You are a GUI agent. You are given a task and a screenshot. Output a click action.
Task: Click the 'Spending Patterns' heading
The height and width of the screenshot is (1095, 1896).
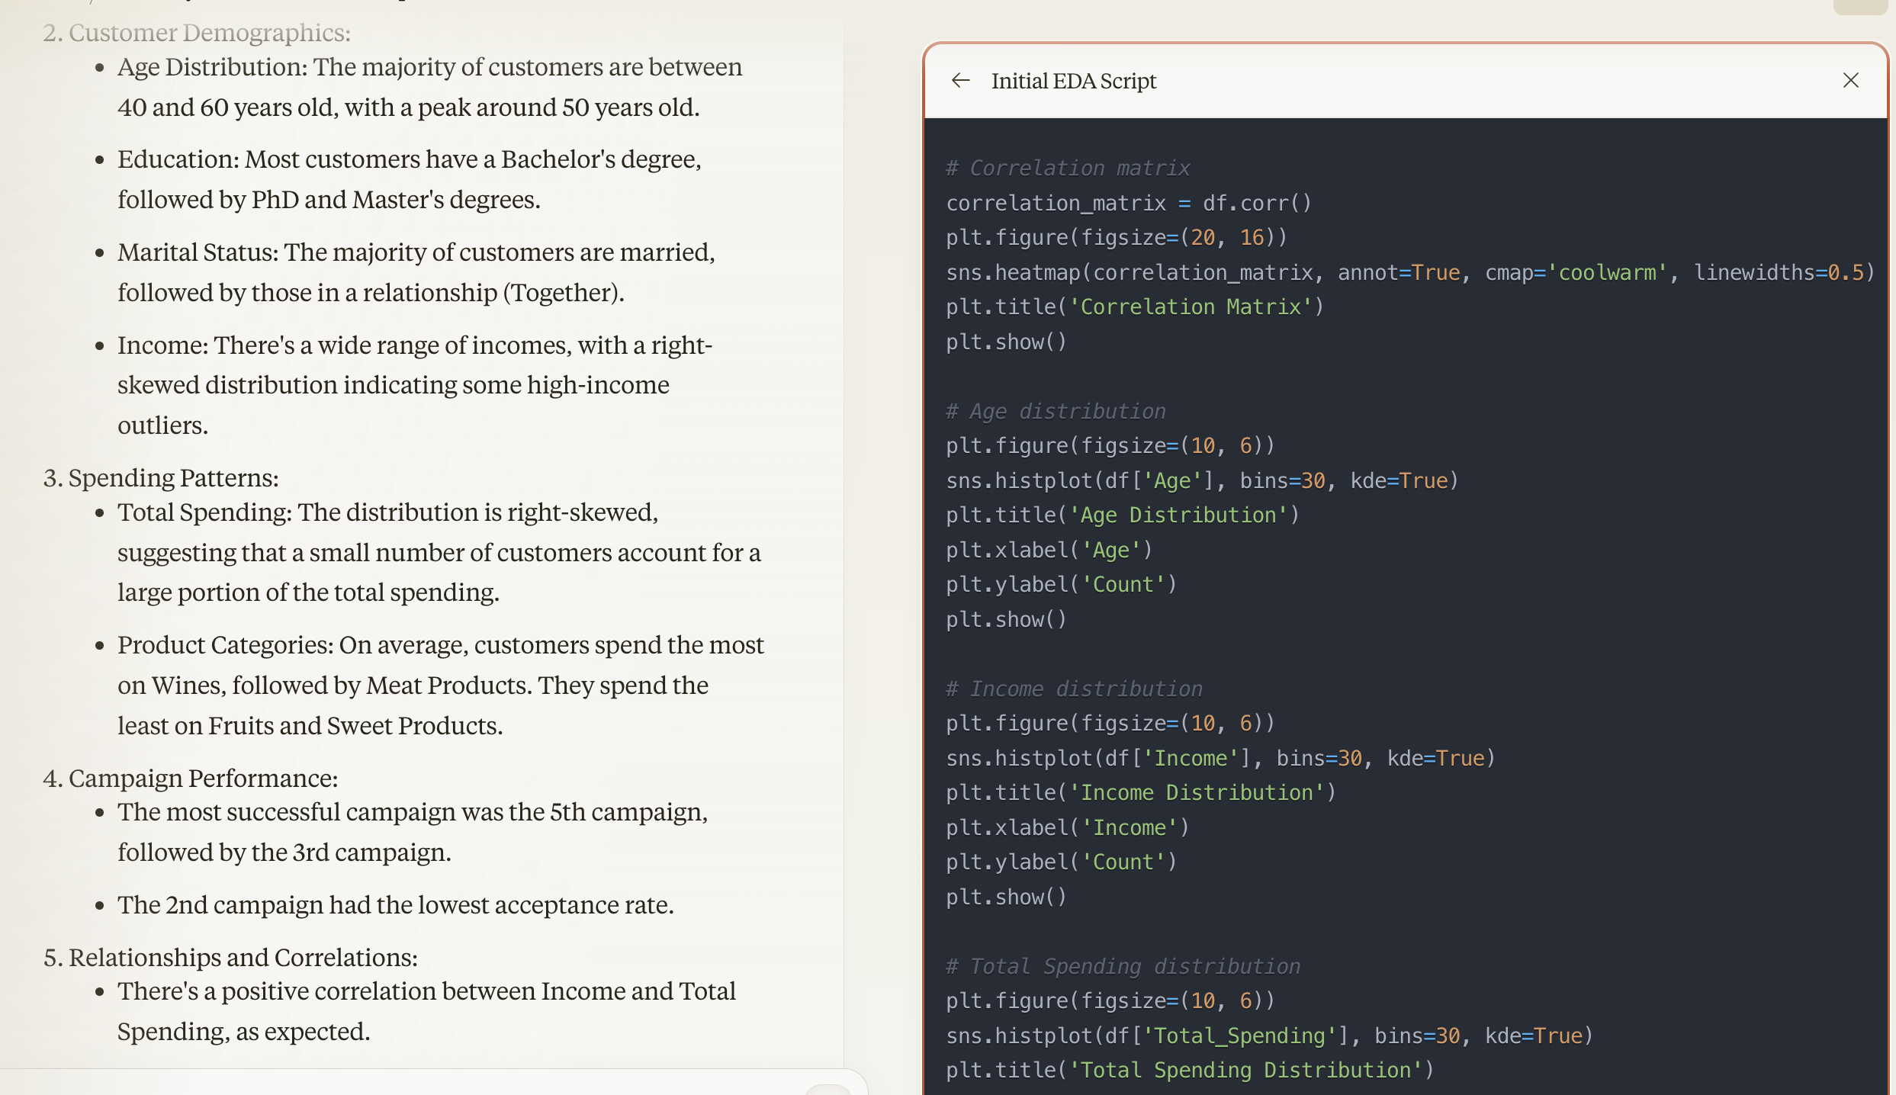[x=173, y=478]
